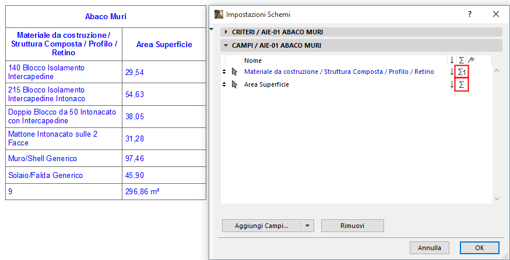
Task: Select cell Mattone Intonacato sulle 2 Facce
Action: click(64, 138)
